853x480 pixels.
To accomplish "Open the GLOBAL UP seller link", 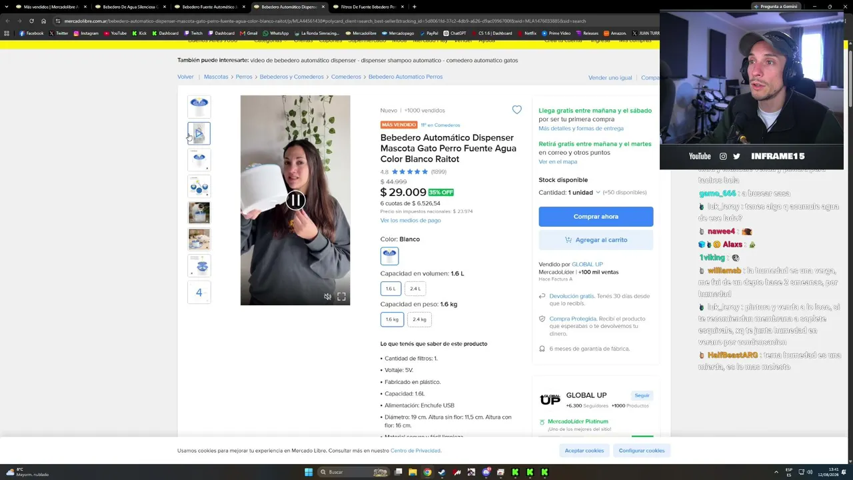I will point(587,265).
